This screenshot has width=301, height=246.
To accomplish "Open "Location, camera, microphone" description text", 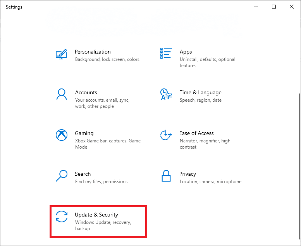I will tap(210, 182).
